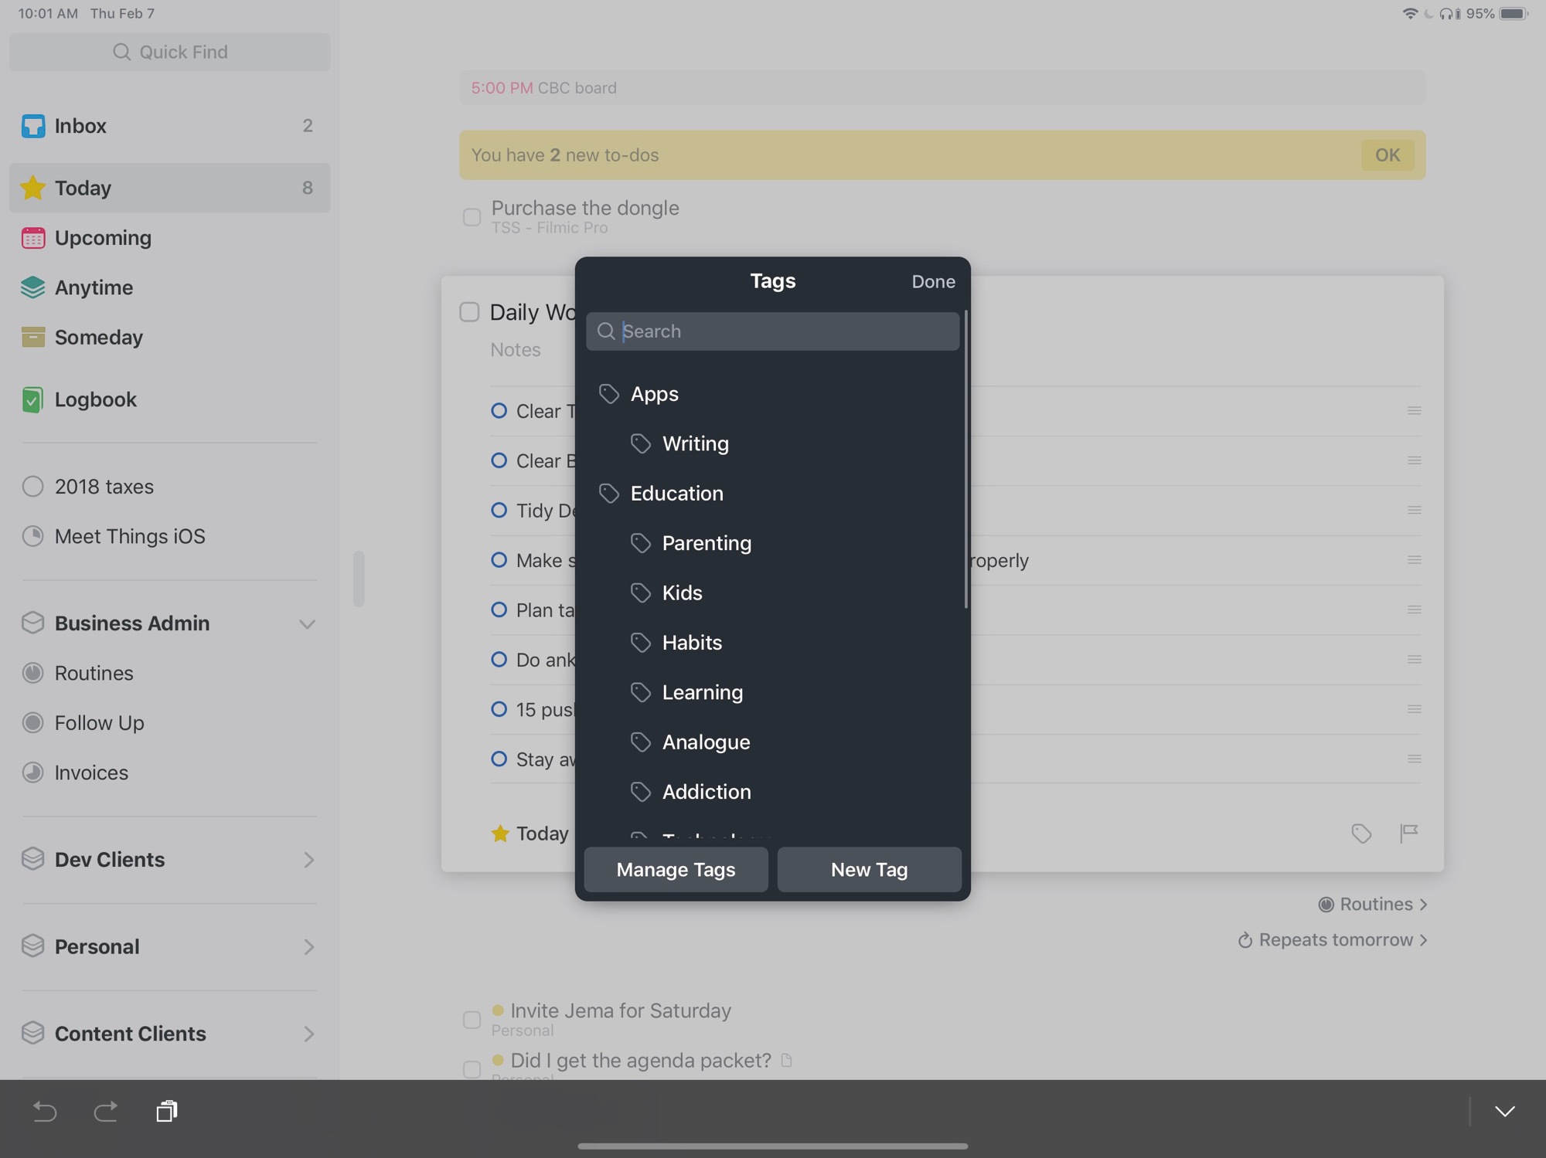Check Invite Jema for Saturday to-do
1546x1158 pixels.
point(472,1019)
